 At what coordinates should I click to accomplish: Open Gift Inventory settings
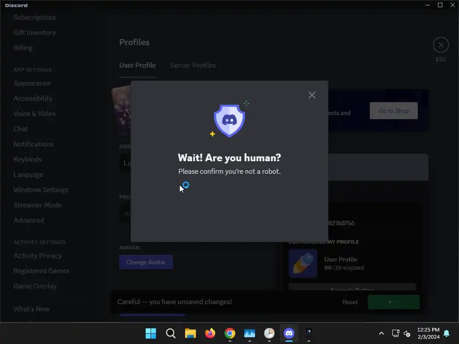(35, 32)
